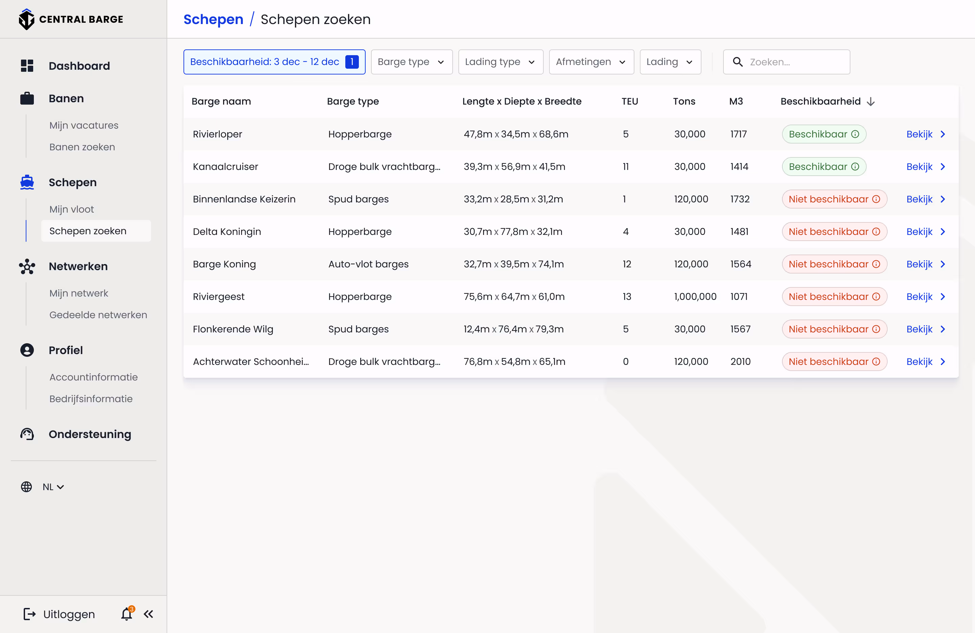Open the Dashboard grid icon
Viewport: 975px width, 633px height.
pos(27,66)
